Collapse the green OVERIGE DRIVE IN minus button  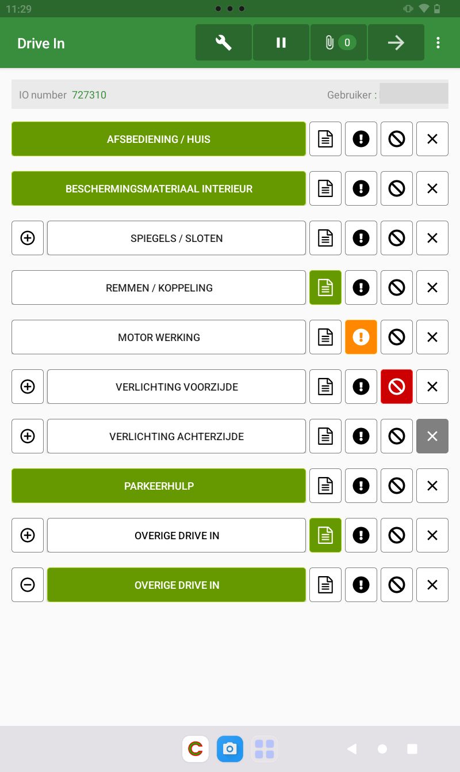(28, 585)
